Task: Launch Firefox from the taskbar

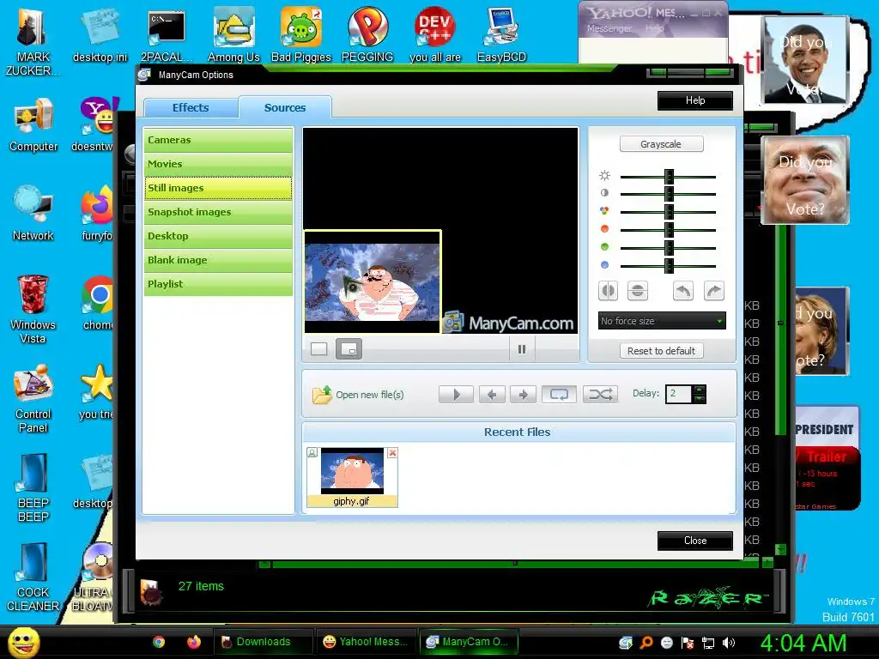Action: (194, 642)
